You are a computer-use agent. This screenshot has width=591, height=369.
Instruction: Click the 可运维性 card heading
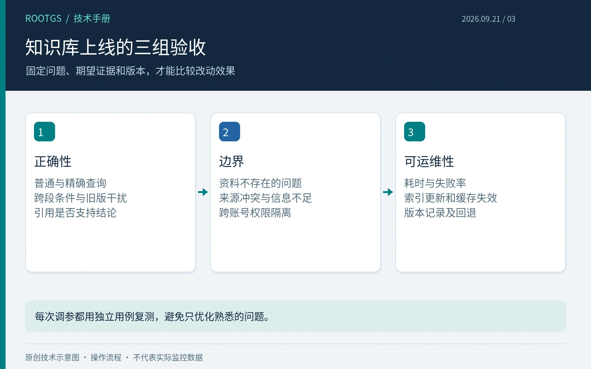(429, 162)
